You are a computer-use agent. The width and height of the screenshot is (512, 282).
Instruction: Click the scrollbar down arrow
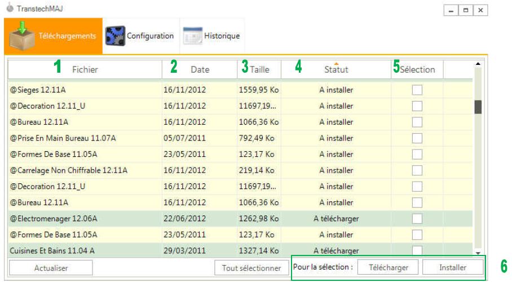point(478,254)
